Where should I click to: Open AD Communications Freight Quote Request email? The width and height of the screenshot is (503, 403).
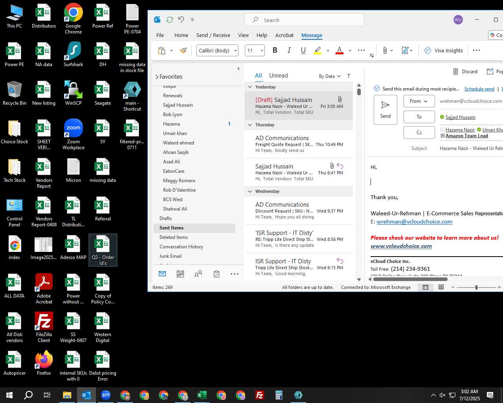tap(299, 144)
